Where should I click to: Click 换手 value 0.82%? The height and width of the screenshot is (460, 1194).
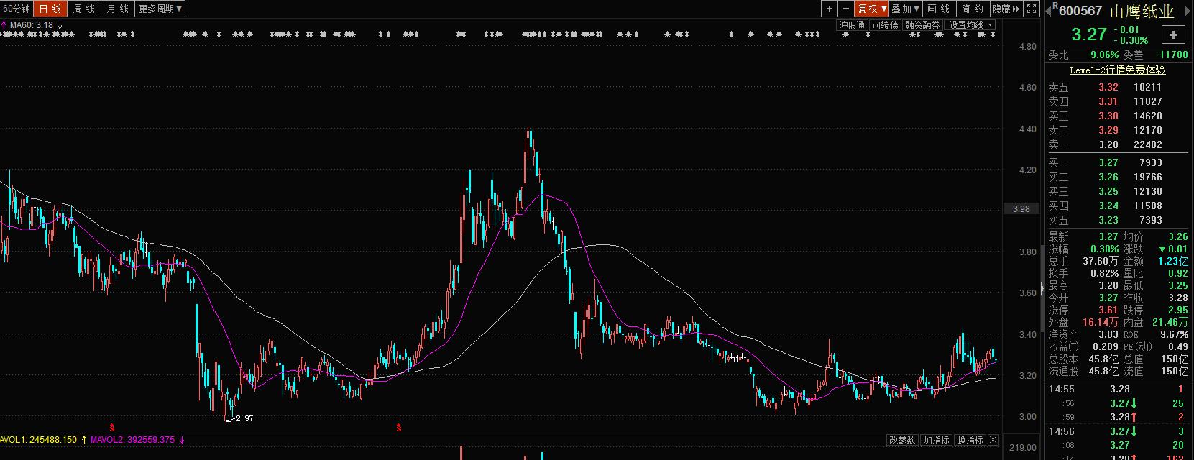(x=1103, y=273)
